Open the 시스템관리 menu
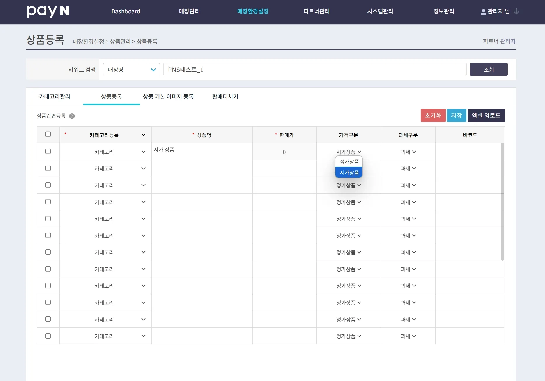The width and height of the screenshot is (545, 381). click(380, 11)
